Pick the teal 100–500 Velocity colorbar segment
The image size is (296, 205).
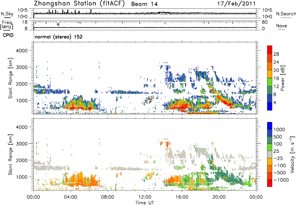[x=270, y=140]
